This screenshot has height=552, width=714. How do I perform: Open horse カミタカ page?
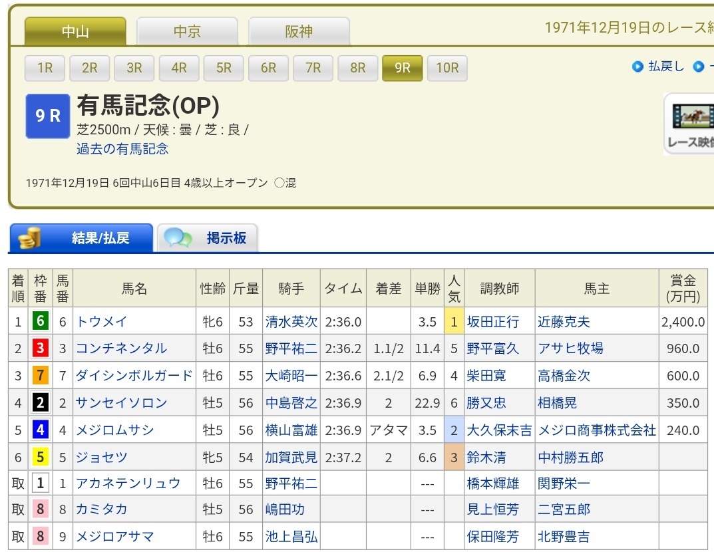pyautogui.click(x=102, y=509)
